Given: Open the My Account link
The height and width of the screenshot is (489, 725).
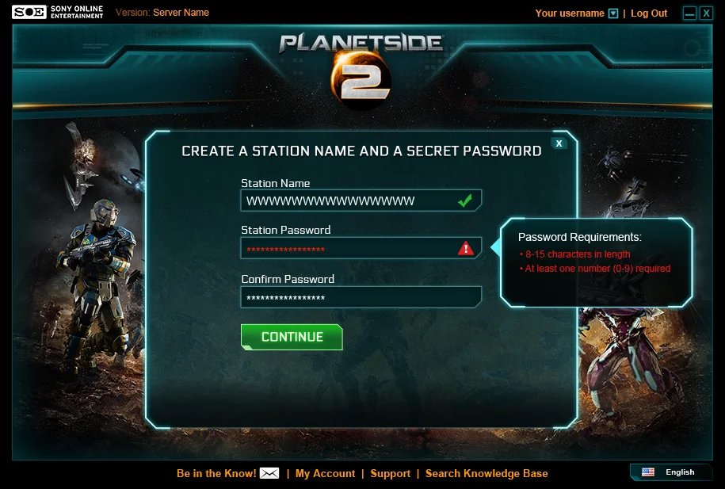Looking at the screenshot, I should [325, 473].
